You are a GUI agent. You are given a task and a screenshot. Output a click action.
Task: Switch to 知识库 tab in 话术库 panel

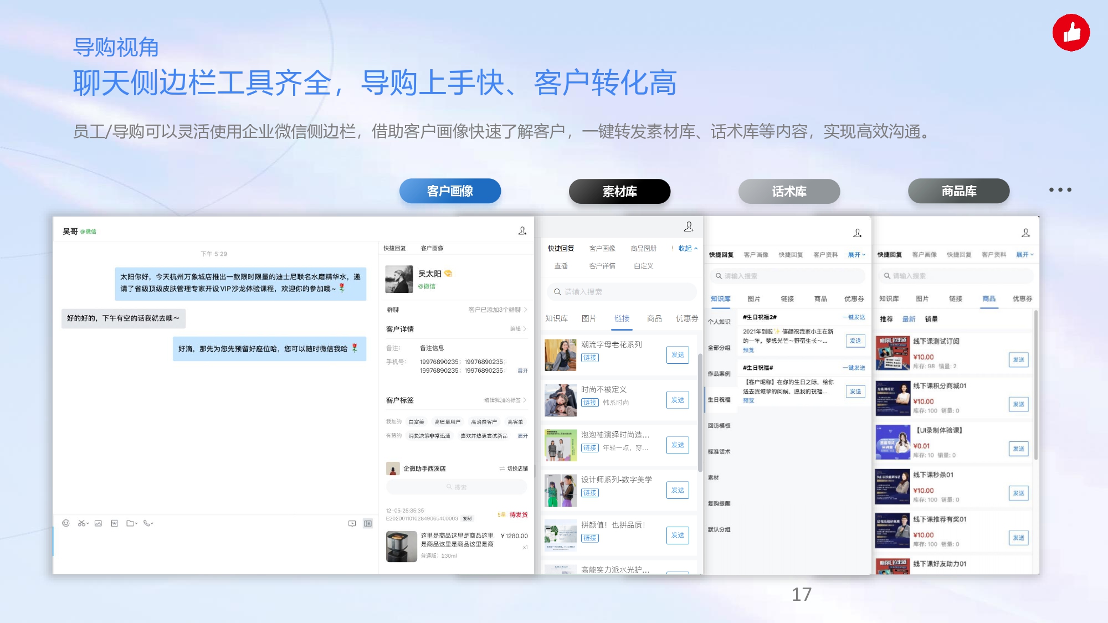tap(720, 299)
